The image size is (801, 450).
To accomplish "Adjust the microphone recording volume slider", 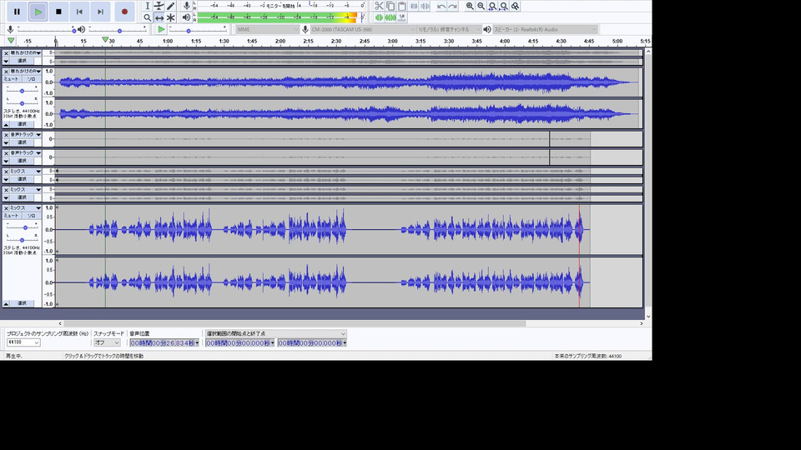I will [x=46, y=30].
